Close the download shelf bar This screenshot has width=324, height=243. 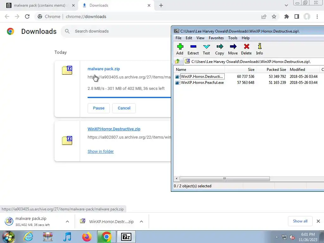(x=318, y=221)
